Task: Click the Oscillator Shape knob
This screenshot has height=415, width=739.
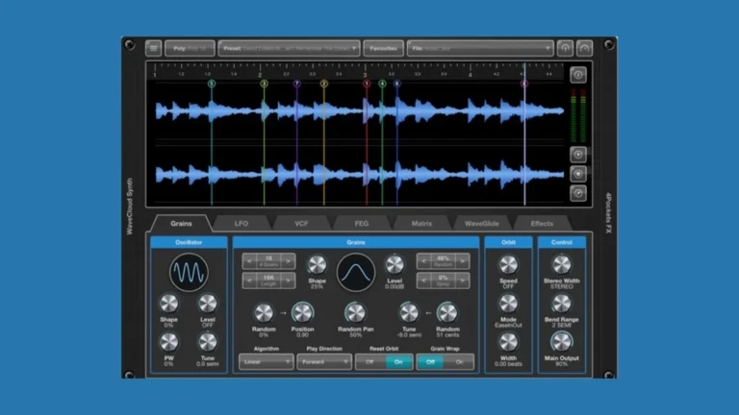Action: coord(168,304)
